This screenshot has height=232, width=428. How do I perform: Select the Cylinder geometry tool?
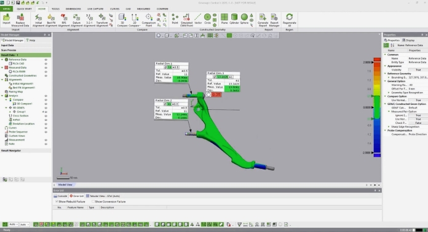point(234,19)
